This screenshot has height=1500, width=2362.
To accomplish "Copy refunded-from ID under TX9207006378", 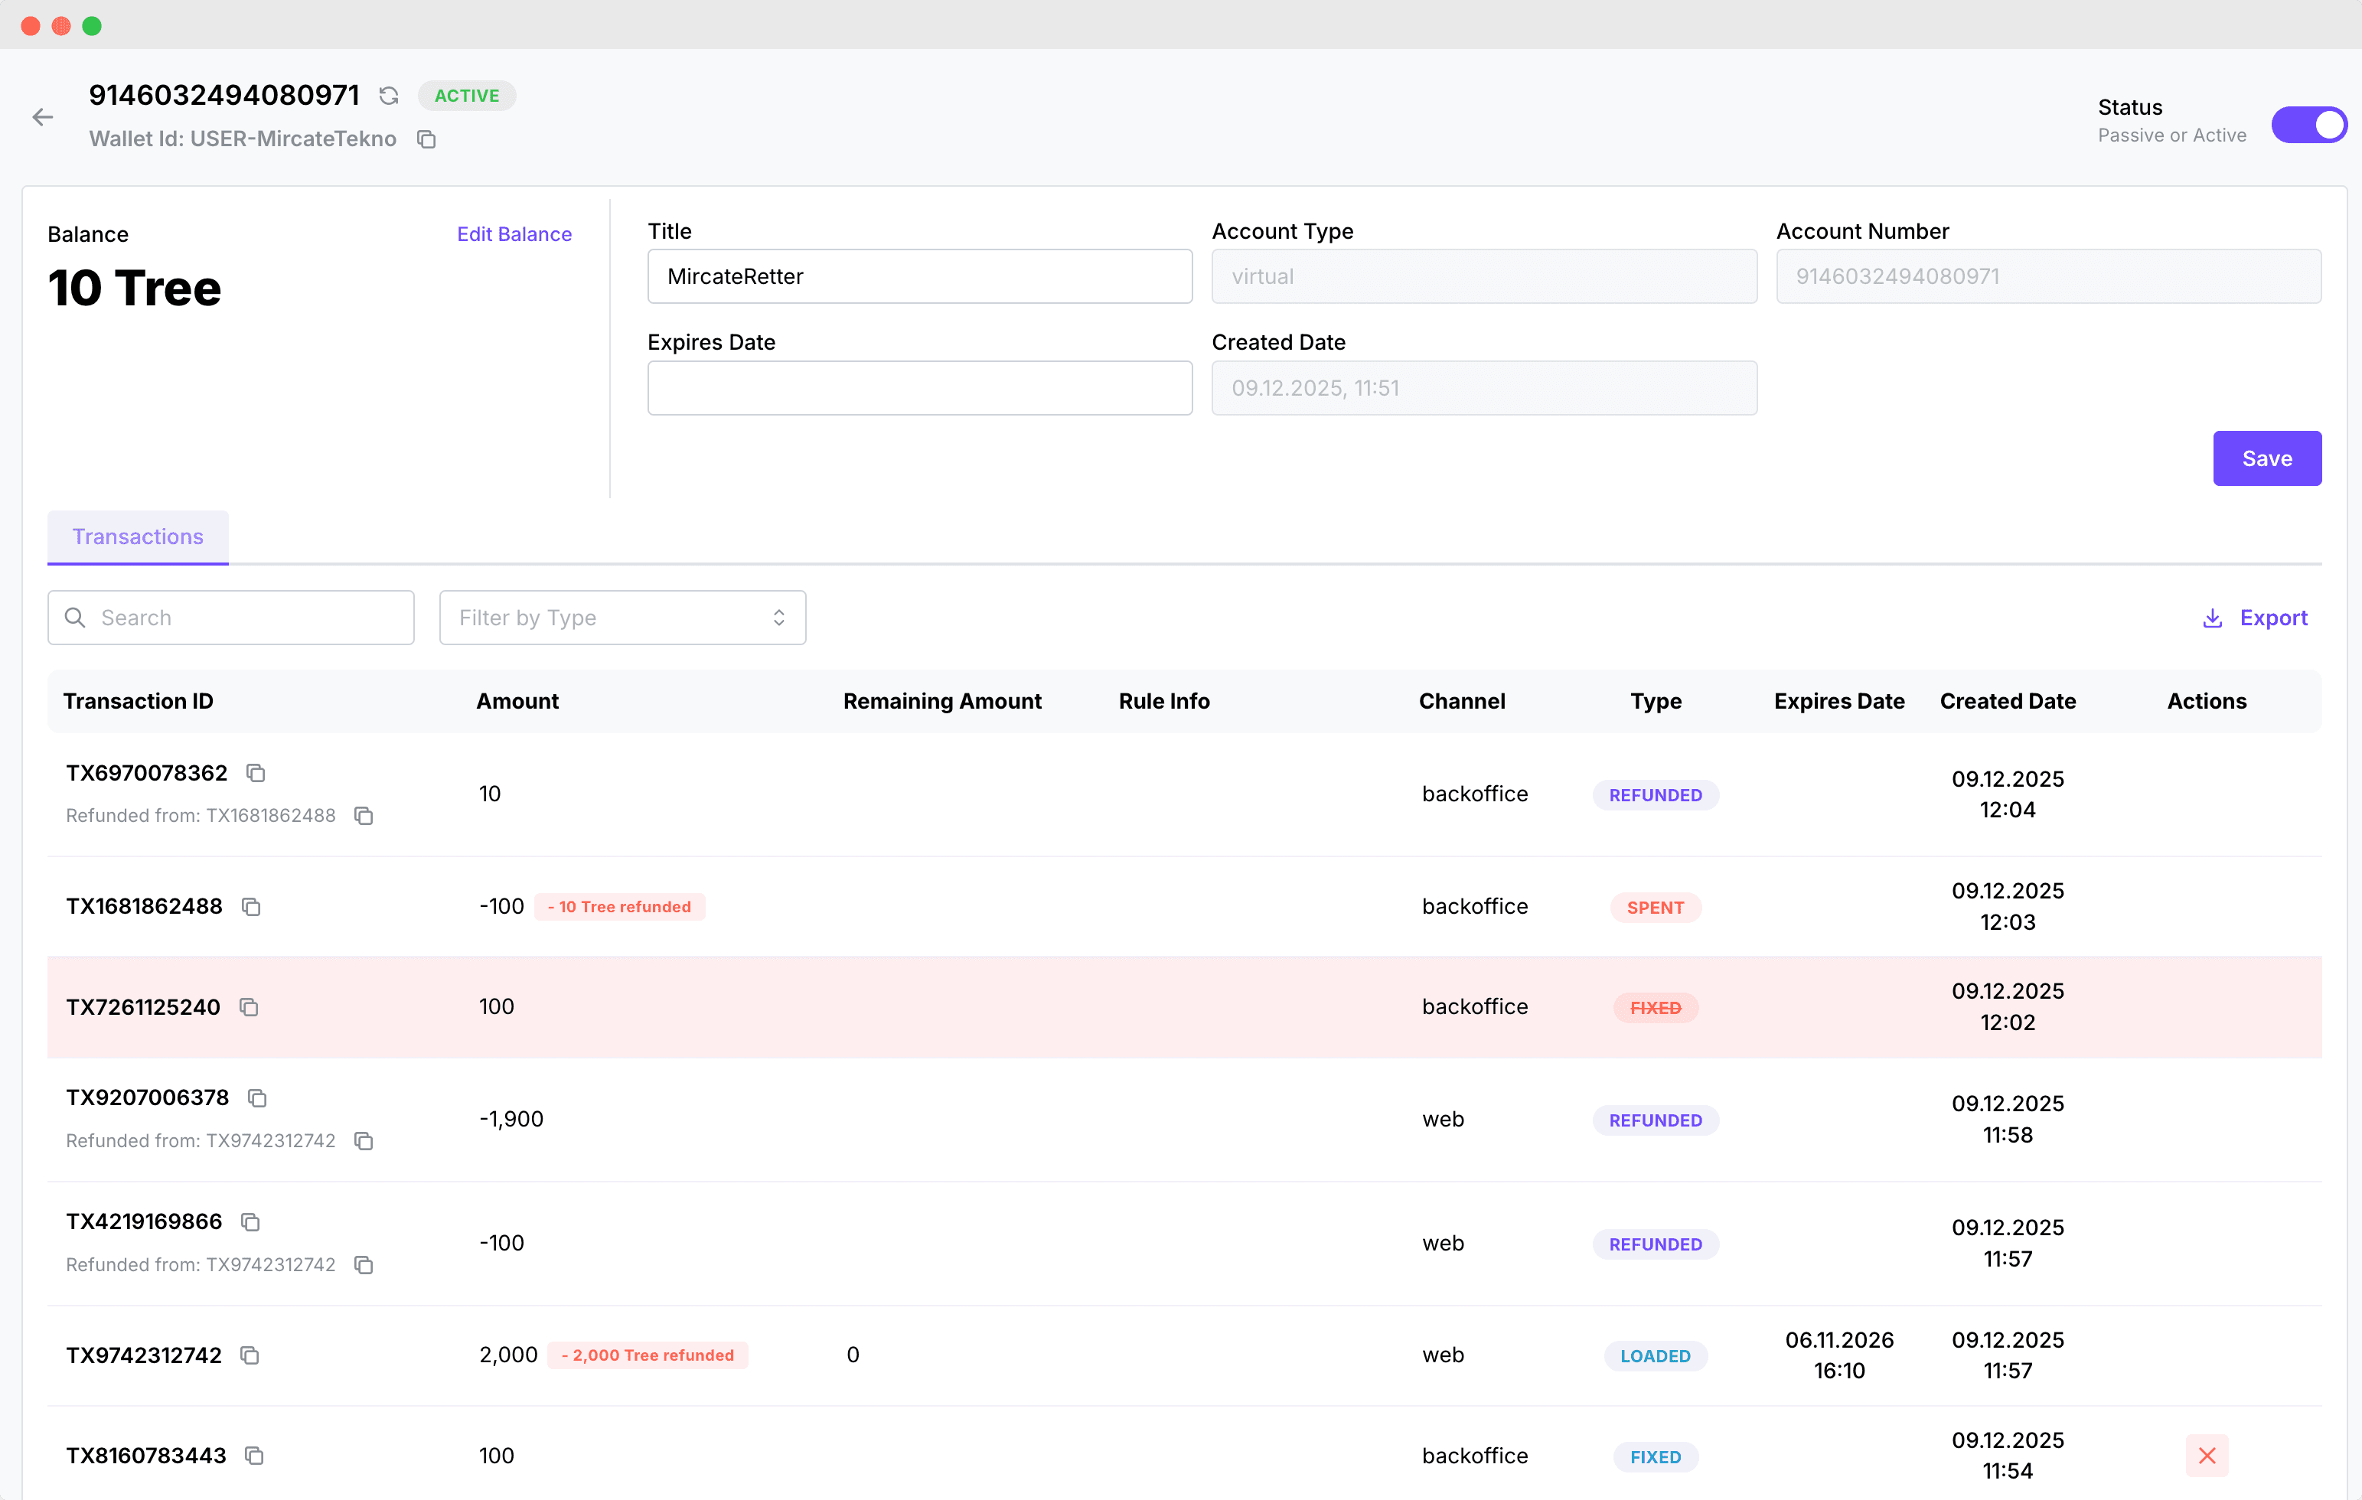I will click(364, 1141).
